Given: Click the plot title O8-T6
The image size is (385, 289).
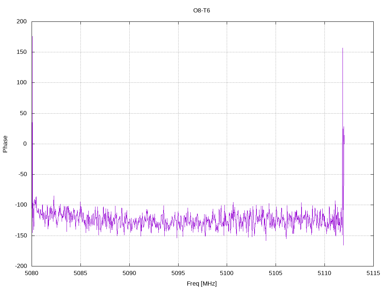Looking at the screenshot, I should pyautogui.click(x=202, y=11).
